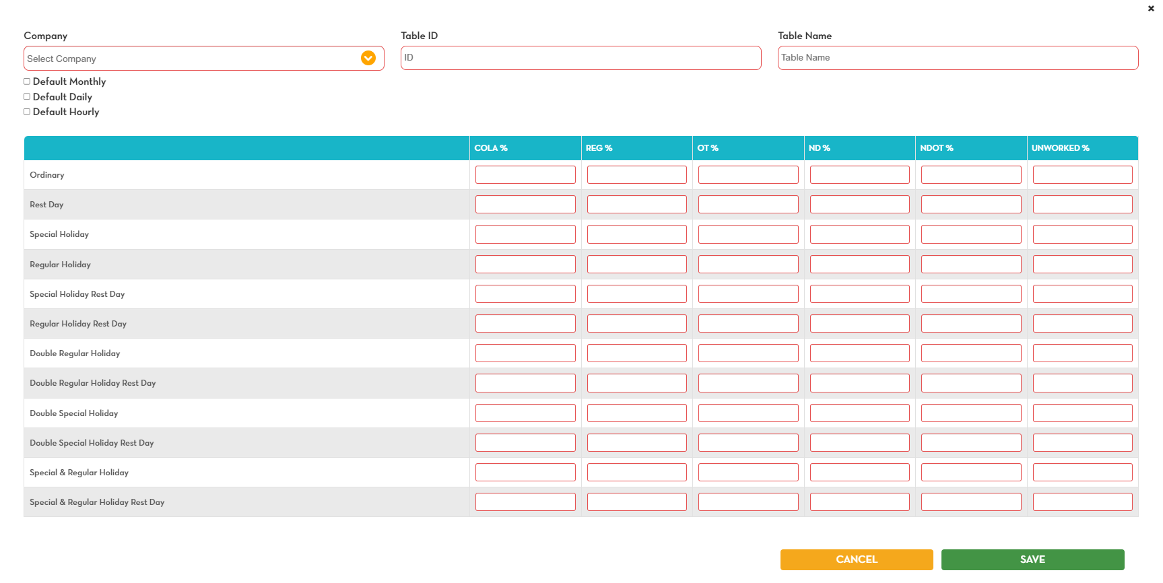Enable Default Hourly checkbox

pyautogui.click(x=27, y=112)
